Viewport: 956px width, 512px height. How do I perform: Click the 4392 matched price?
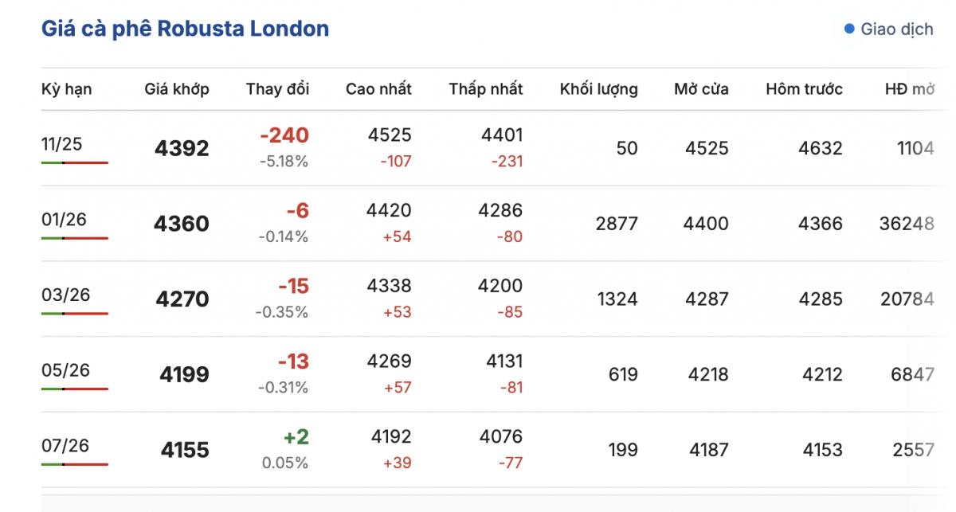[182, 149]
